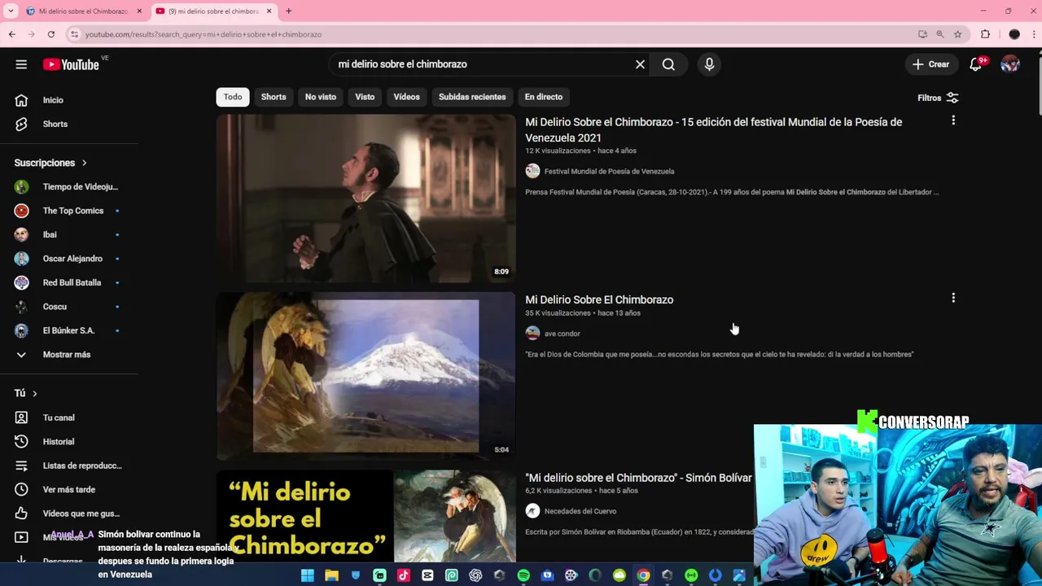Start voice search with the microphone
1042x586 pixels.
point(709,64)
